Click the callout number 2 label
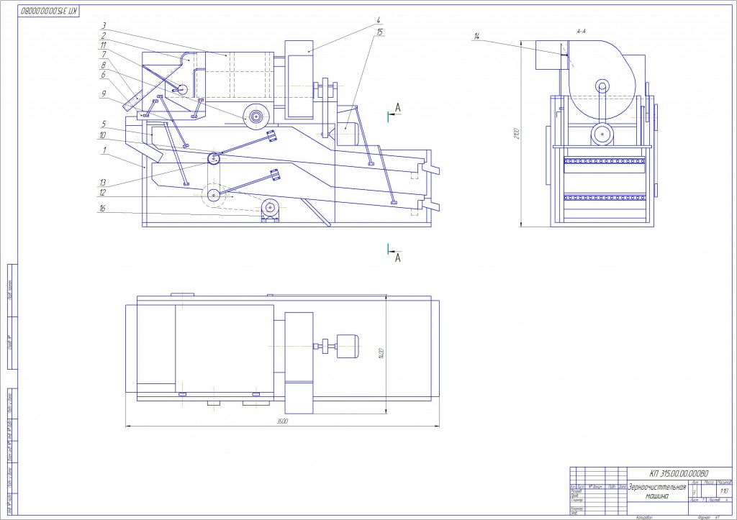 point(104,35)
